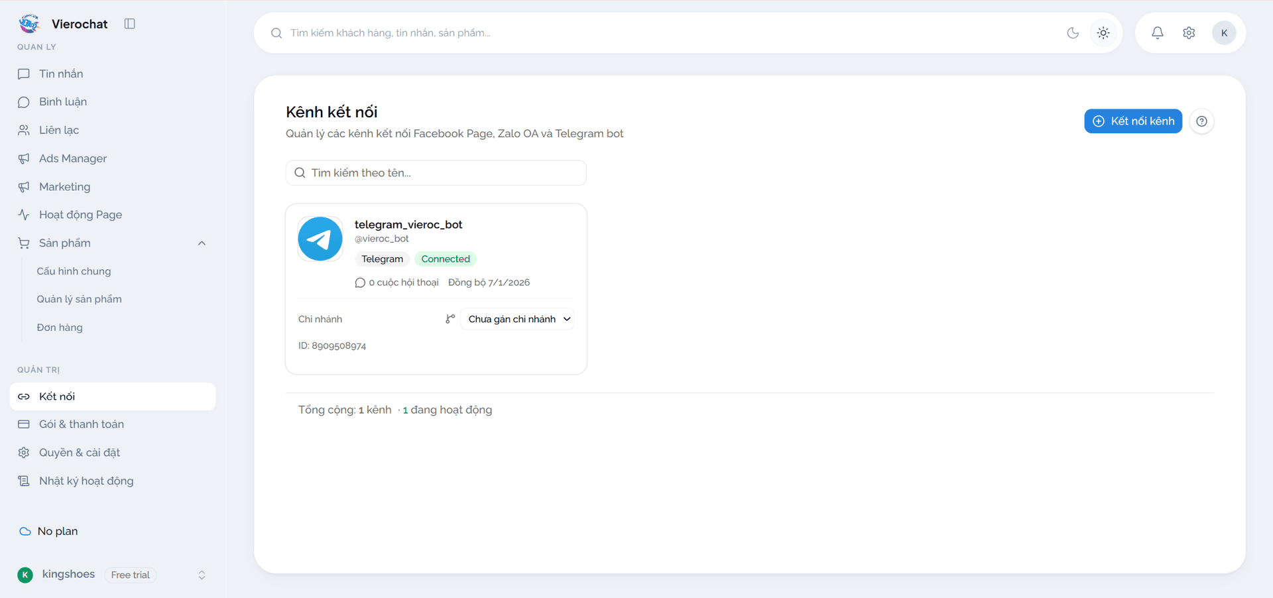Click the Đồng bộ 7/1/2026 text
The image size is (1273, 598).
(489, 282)
